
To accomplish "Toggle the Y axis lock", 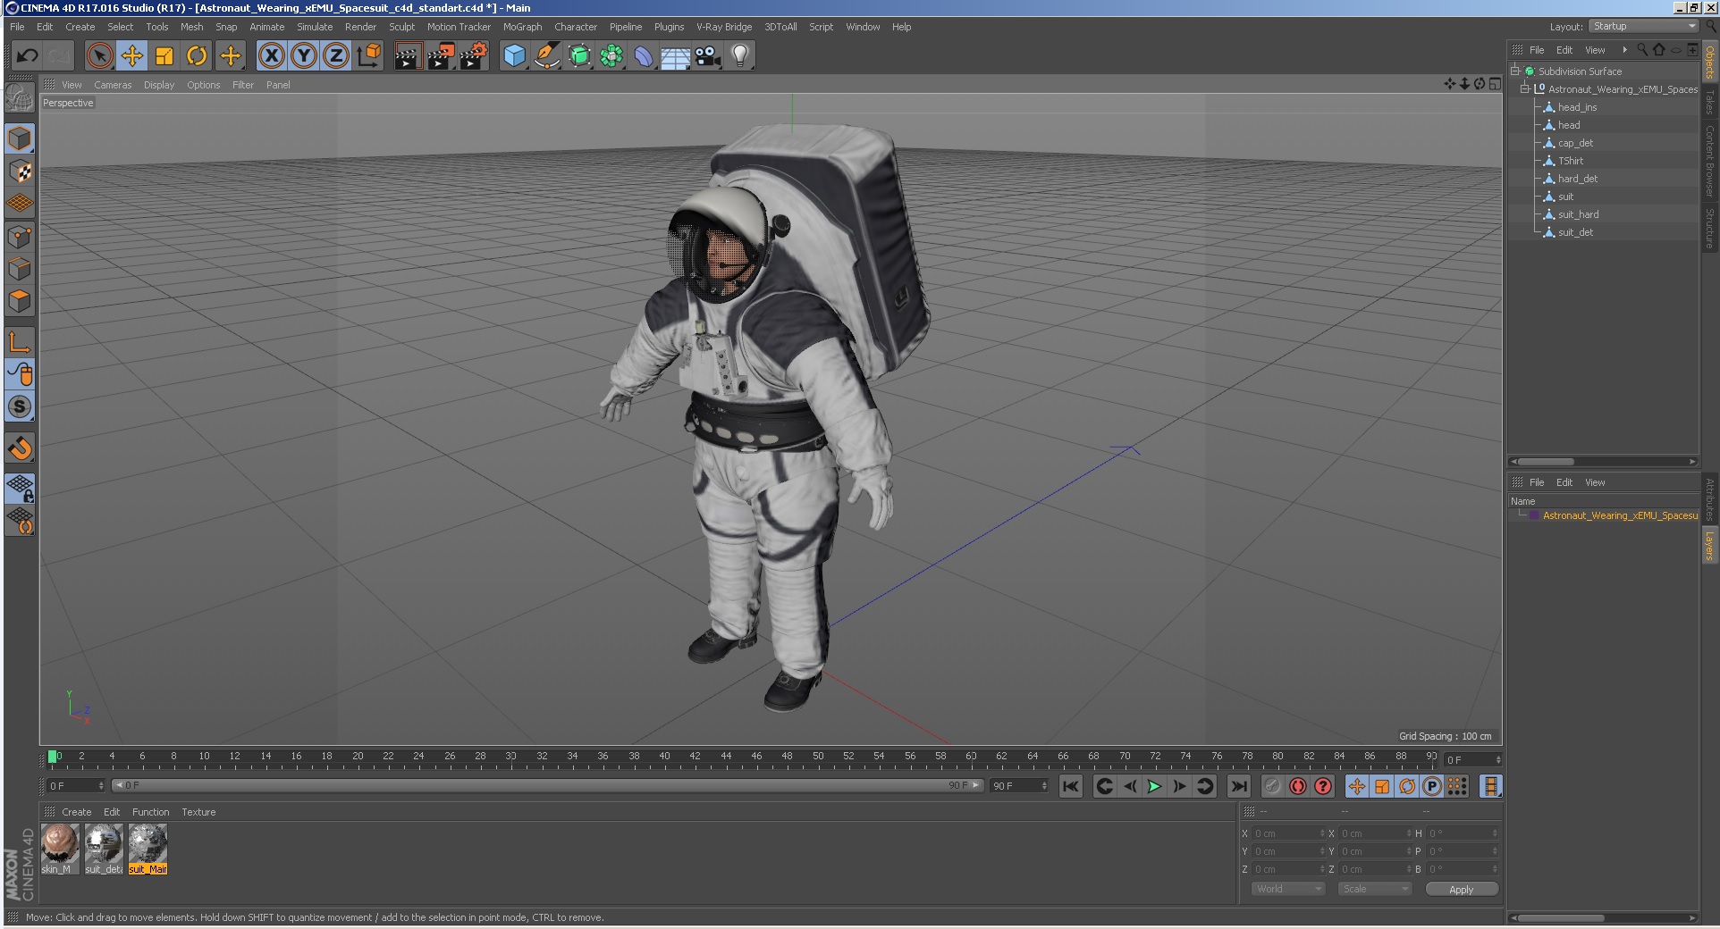I will pyautogui.click(x=304, y=56).
